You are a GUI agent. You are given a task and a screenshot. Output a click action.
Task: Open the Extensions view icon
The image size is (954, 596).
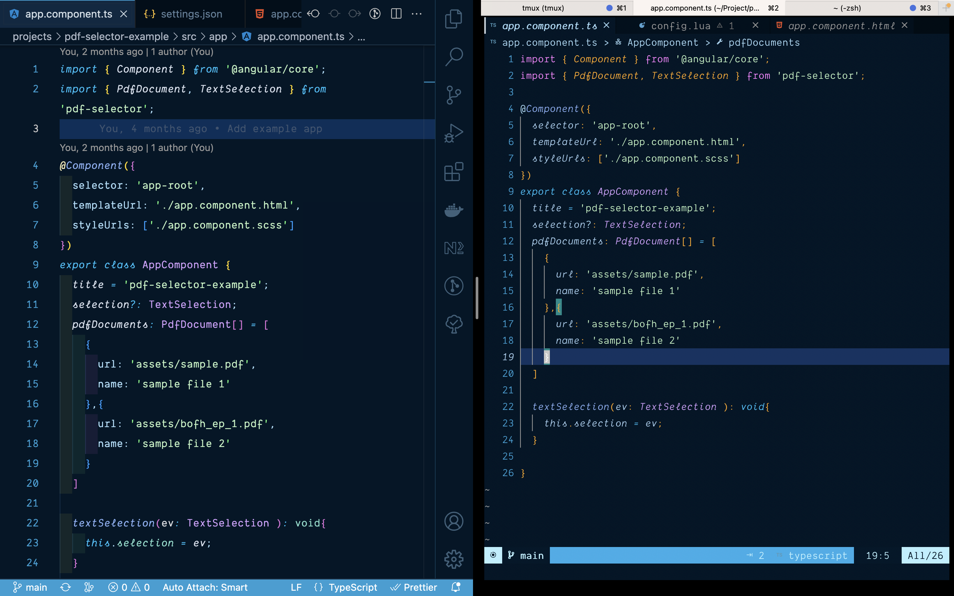453,172
